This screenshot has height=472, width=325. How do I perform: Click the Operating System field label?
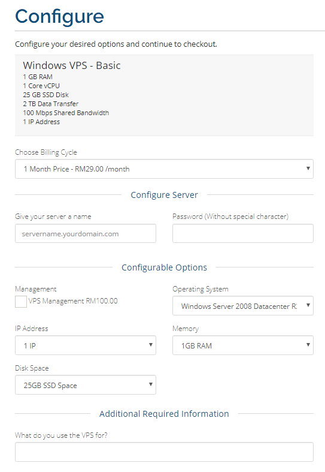click(x=201, y=289)
